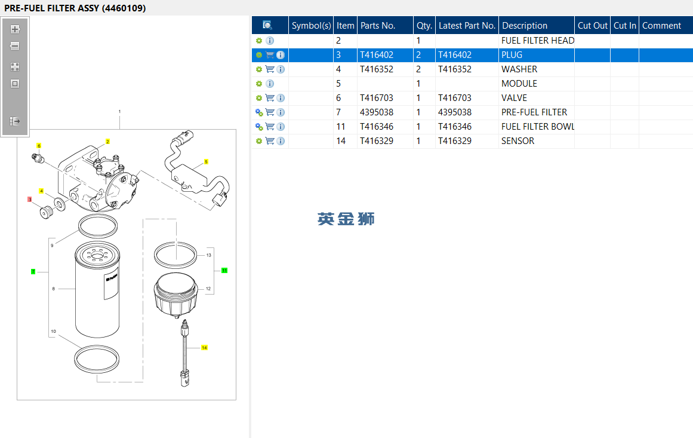
Task: Open info icon for VALVE row
Action: click(x=280, y=98)
